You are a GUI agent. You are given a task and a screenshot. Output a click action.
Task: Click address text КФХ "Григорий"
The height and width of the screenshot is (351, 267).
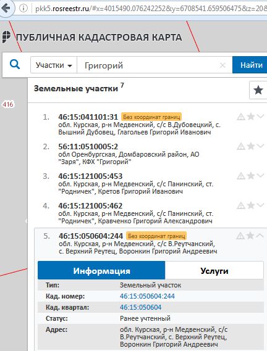[x=107, y=162]
